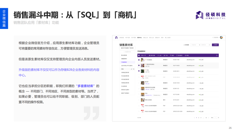Go to next page with right chevron

click(209, 118)
